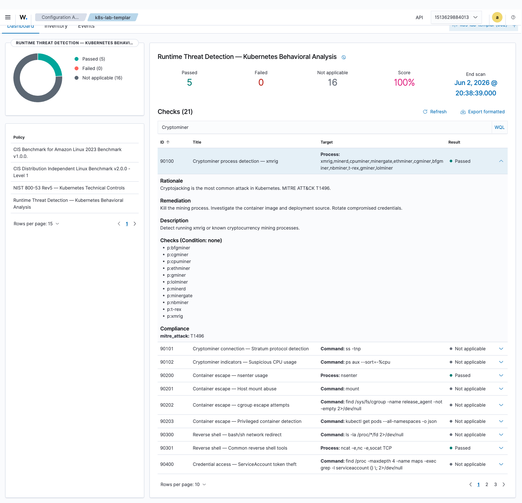The image size is (522, 503).
Task: Select NIST 800-53 Rev5 Kubernetes policy
Action: (75, 188)
